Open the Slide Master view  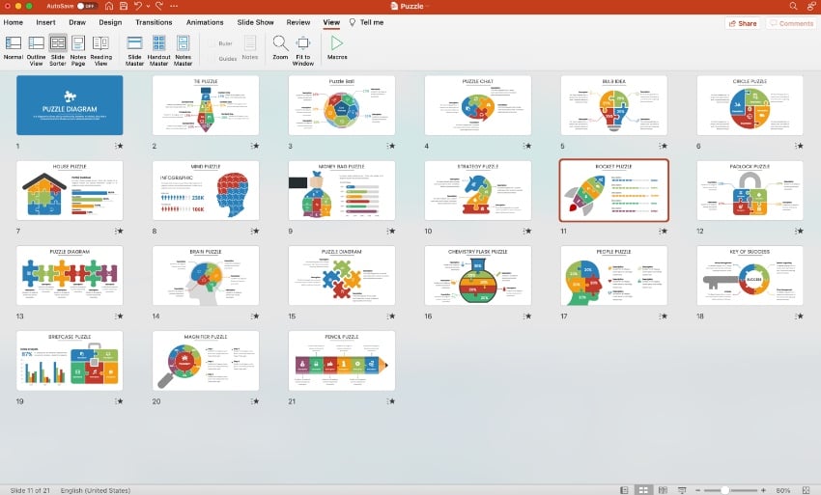134,47
